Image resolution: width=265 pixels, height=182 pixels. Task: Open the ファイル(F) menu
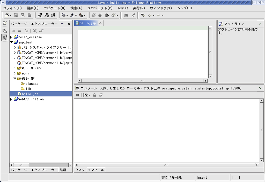[12, 8]
